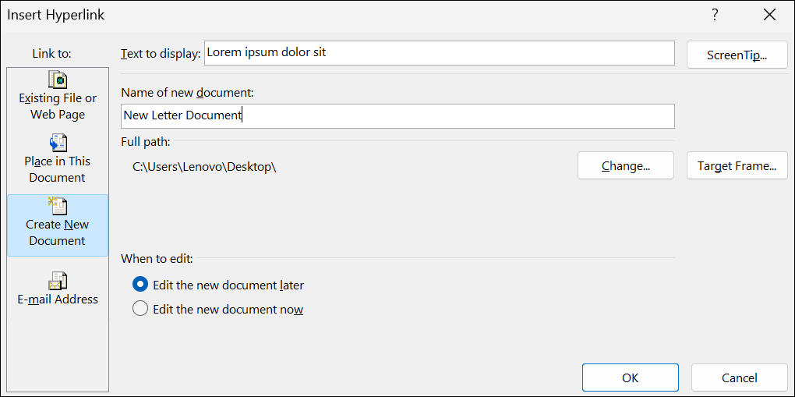Screen dimensions: 795x397
Task: Open Help with the question mark icon
Action: 715,15
